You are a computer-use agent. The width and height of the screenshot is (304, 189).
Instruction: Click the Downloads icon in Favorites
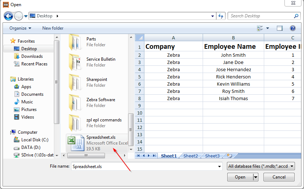click(17, 56)
